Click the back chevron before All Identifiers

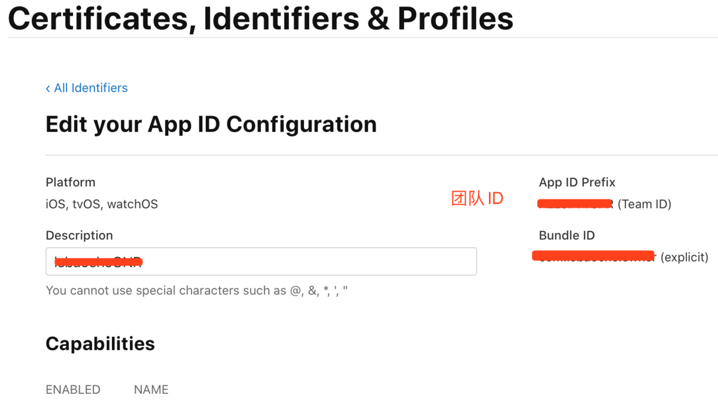click(x=48, y=89)
